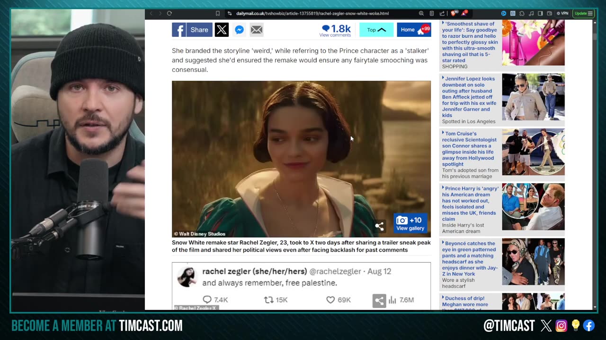Viewport: 606px width, 340px height.
Task: Jump to Top with the cyan button
Action: (x=376, y=30)
